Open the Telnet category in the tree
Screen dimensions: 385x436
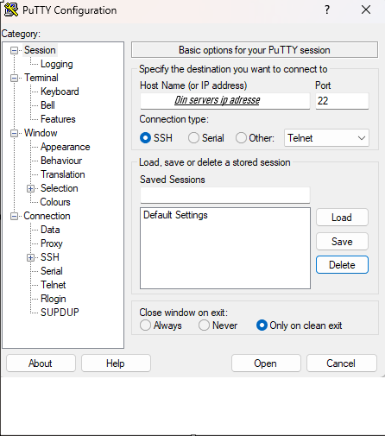[x=54, y=285]
